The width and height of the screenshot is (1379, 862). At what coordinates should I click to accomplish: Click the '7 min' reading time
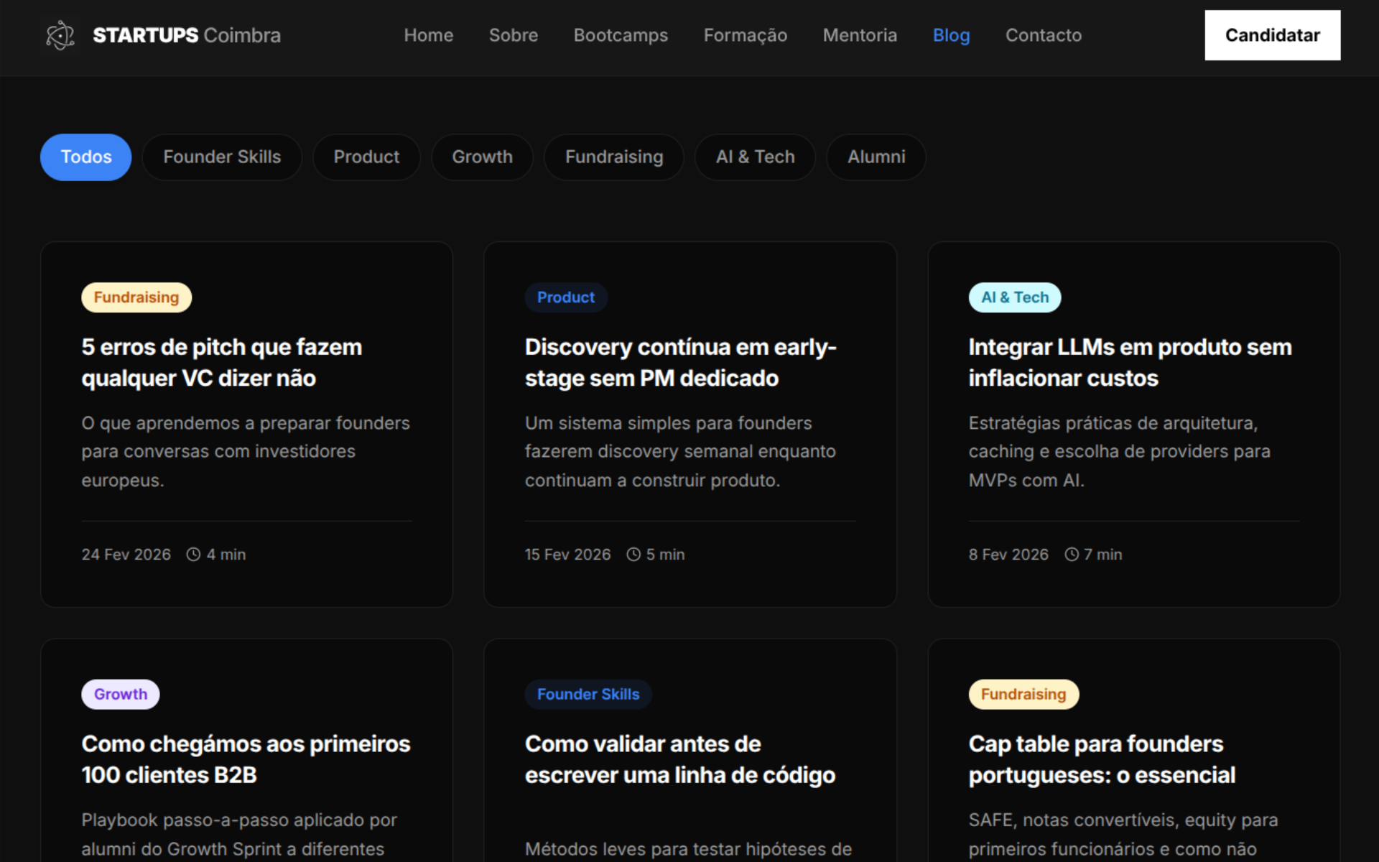[x=1103, y=555]
